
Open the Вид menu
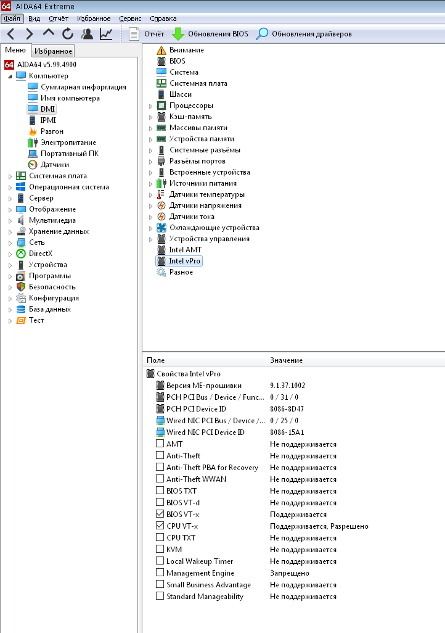(x=34, y=19)
